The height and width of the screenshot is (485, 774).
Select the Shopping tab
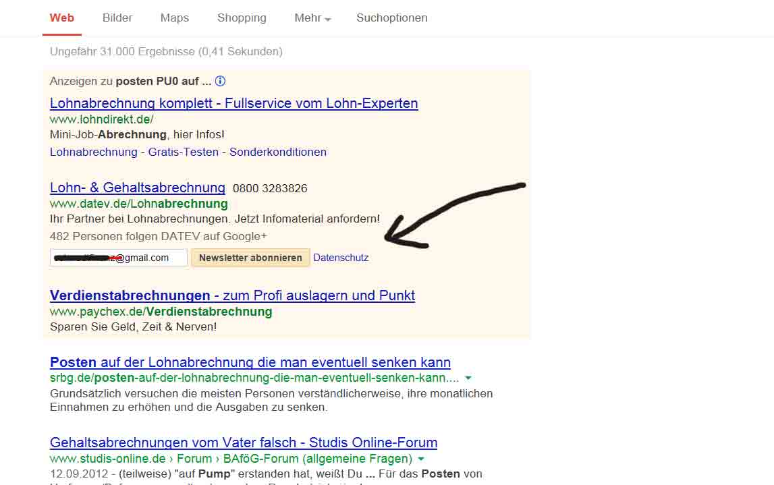[242, 18]
